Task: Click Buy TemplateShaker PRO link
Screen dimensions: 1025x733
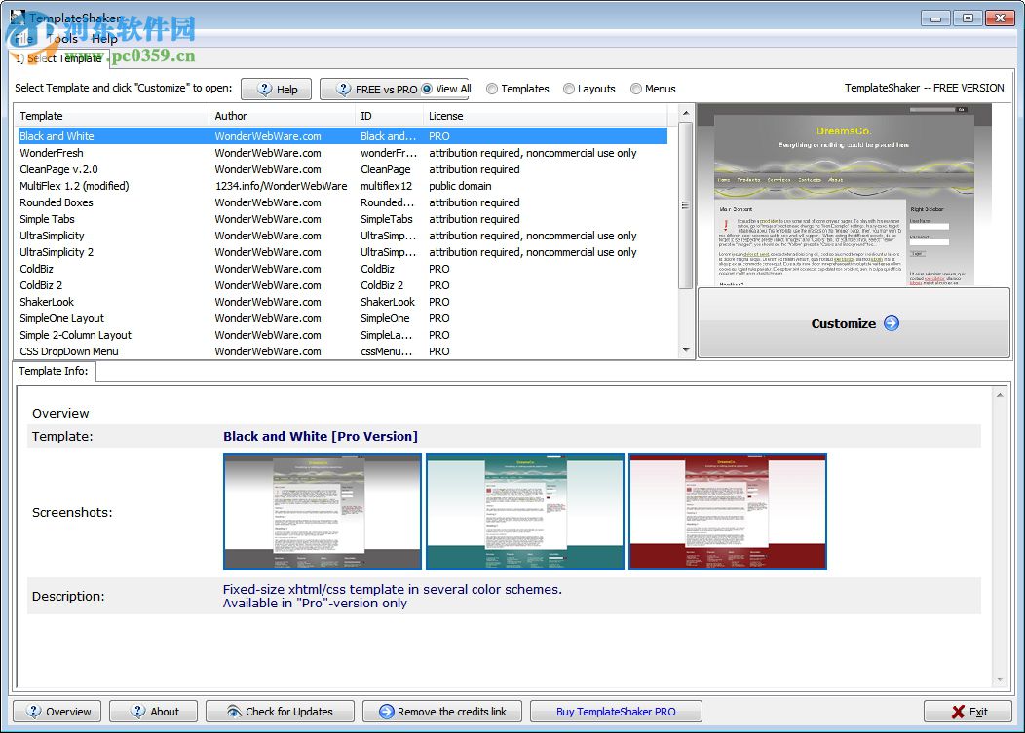Action: [x=616, y=712]
